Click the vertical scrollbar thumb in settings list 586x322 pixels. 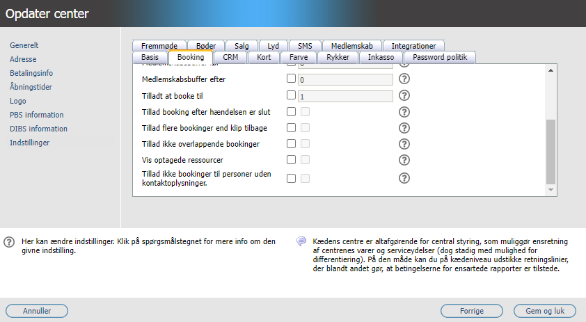click(551, 152)
